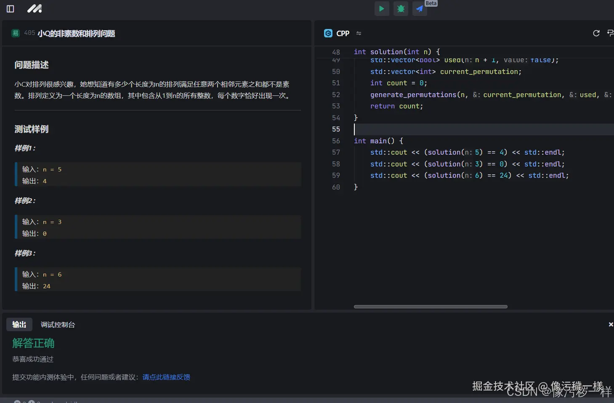Image resolution: width=614 pixels, height=403 pixels.
Task: Switch language using swap arrows next to CPP
Action: click(359, 33)
